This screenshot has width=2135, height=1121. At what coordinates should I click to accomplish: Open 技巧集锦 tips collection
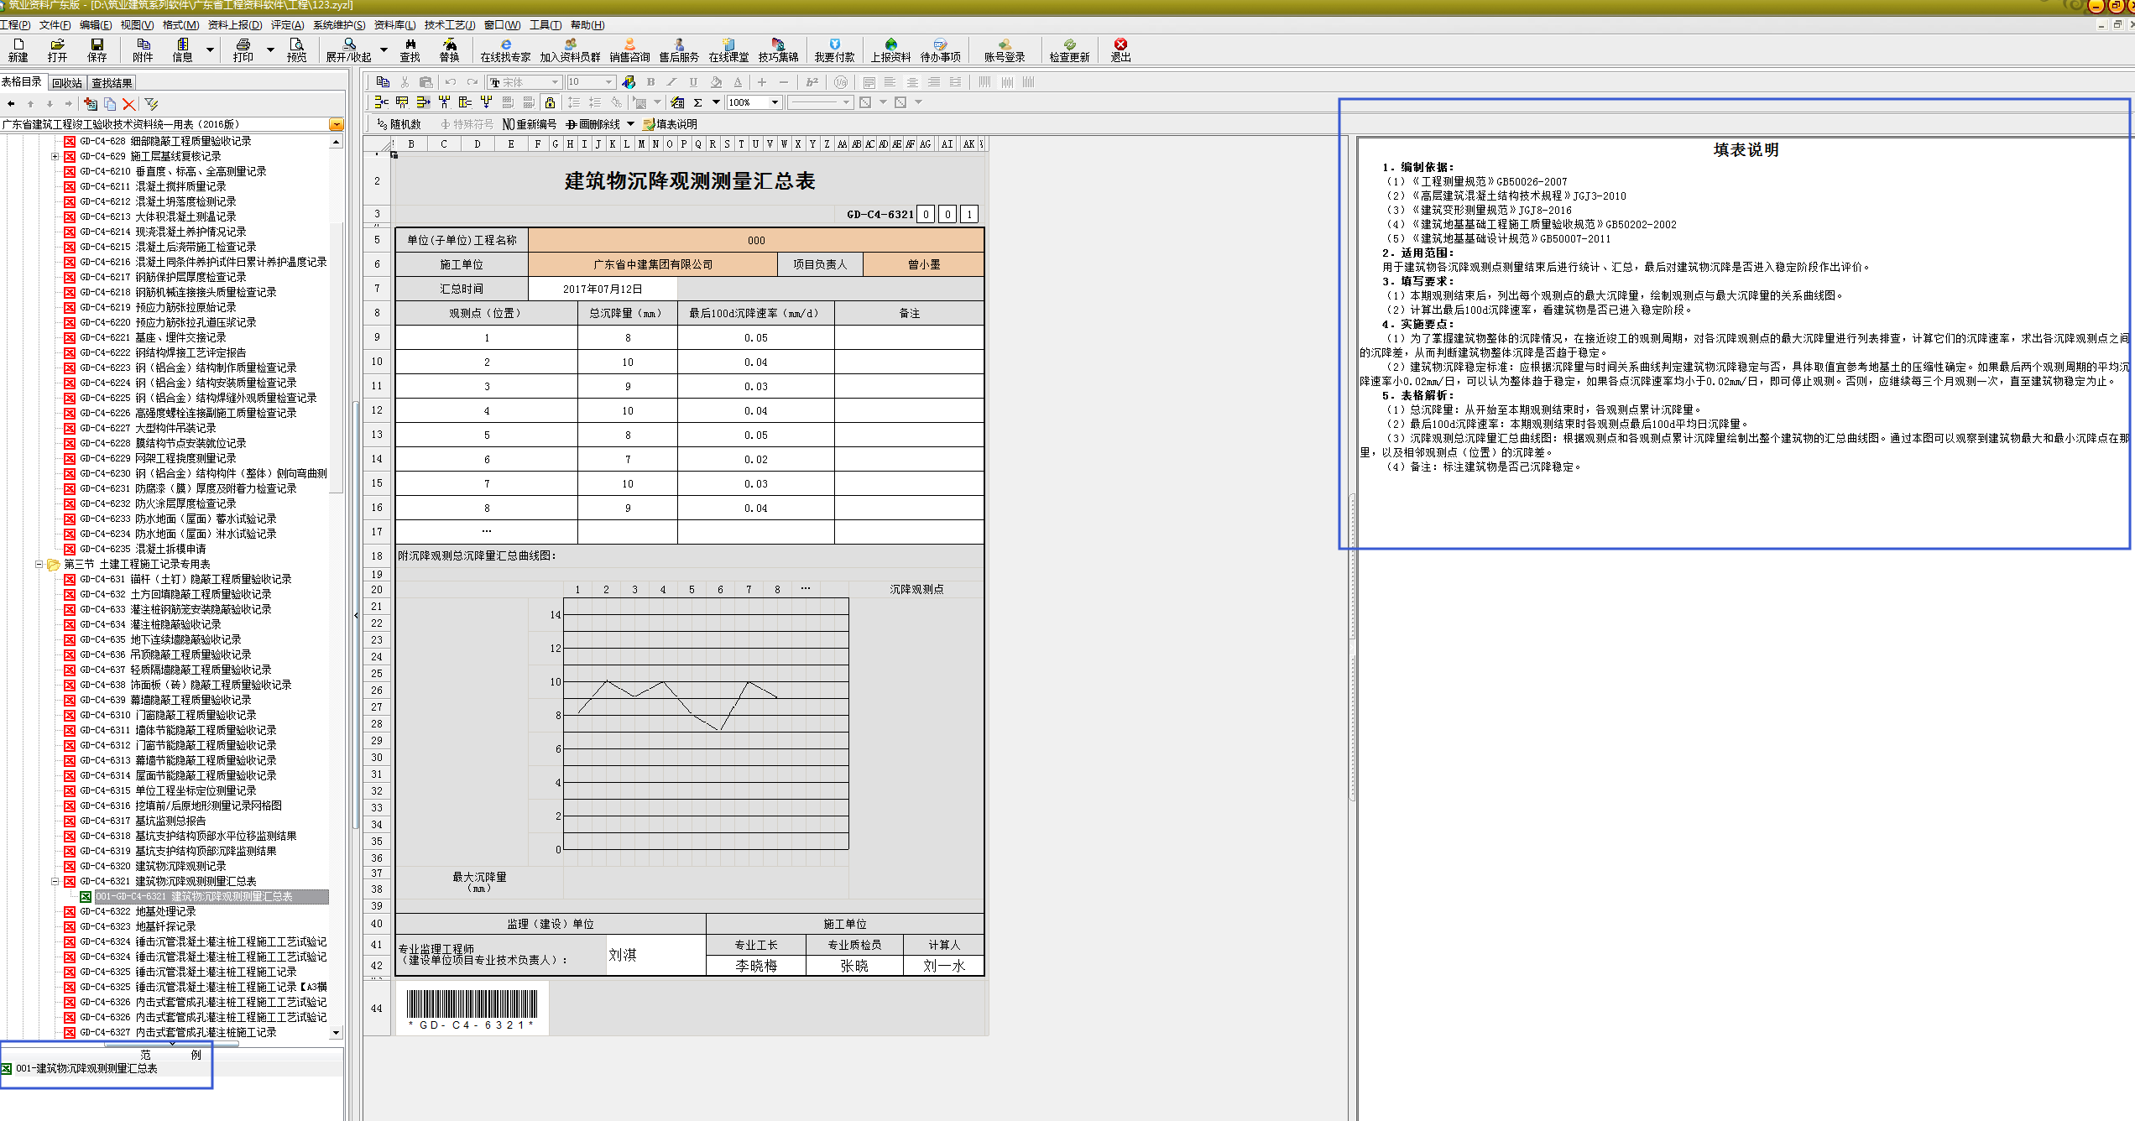(x=778, y=50)
